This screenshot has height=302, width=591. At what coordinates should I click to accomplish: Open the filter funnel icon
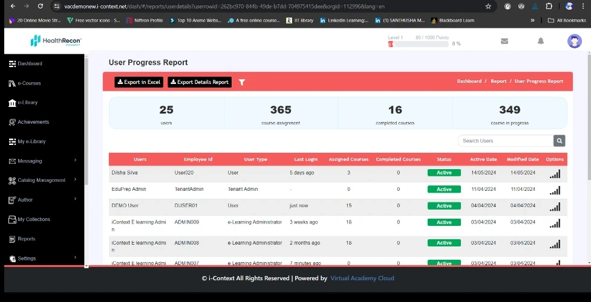coord(242,82)
